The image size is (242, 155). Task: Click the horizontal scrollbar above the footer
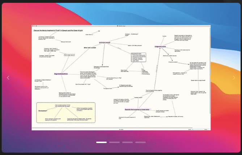pyautogui.click(x=112, y=128)
